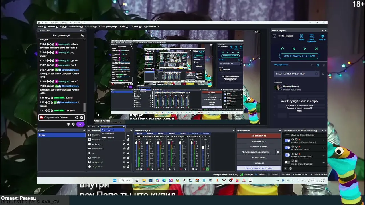Image resolution: width=365 pixels, height=205 pixels.
Task: Expand Mic/Aux 4 channel options arrow
Action: pos(176,136)
